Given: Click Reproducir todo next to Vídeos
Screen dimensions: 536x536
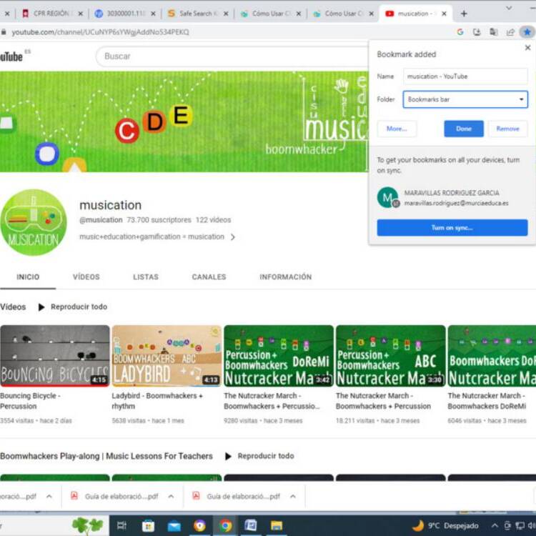Looking at the screenshot, I should (72, 307).
